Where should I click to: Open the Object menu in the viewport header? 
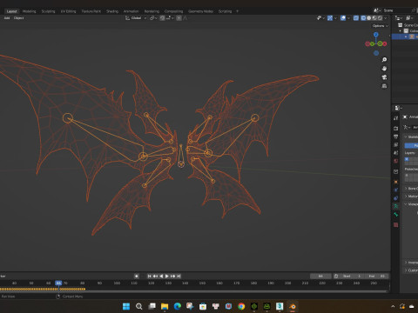(19, 18)
